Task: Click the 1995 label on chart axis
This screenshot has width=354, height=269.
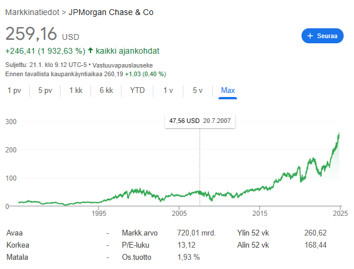Action: (x=99, y=212)
